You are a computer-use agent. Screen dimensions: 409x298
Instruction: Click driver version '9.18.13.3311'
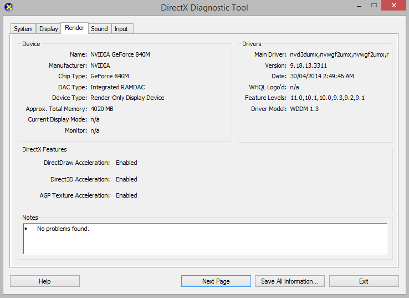tap(308, 65)
